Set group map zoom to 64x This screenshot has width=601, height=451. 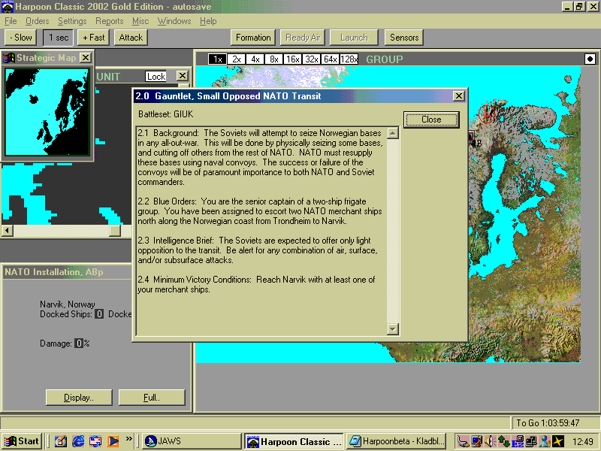(330, 59)
